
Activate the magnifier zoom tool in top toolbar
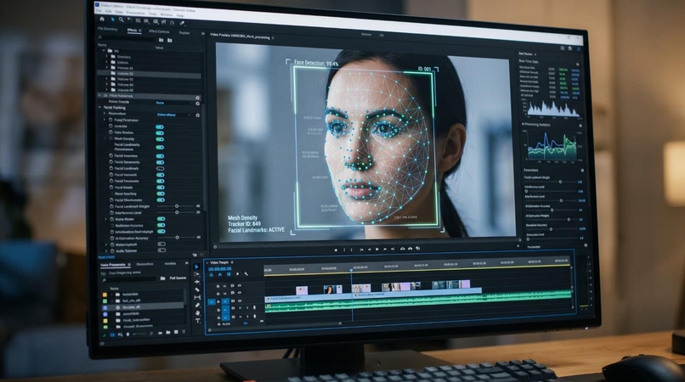[121, 20]
